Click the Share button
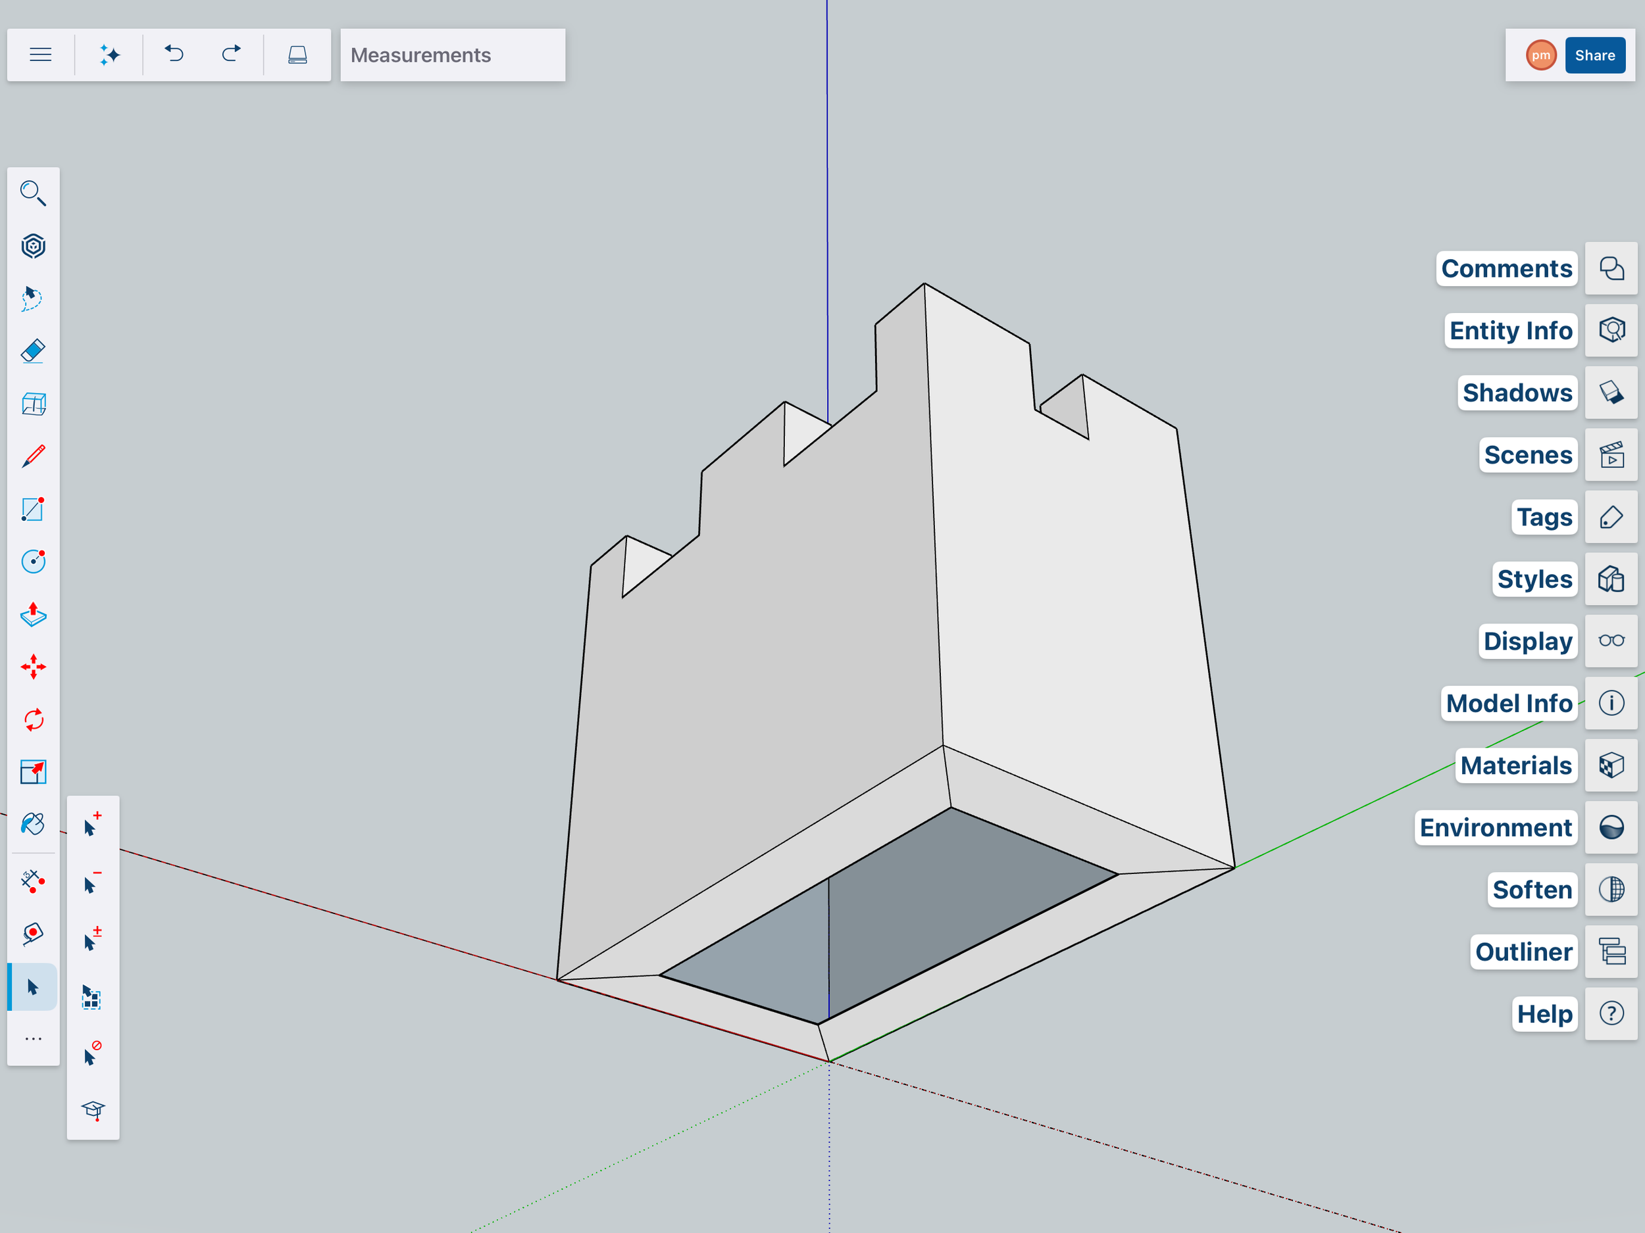The image size is (1645, 1233). coord(1595,55)
